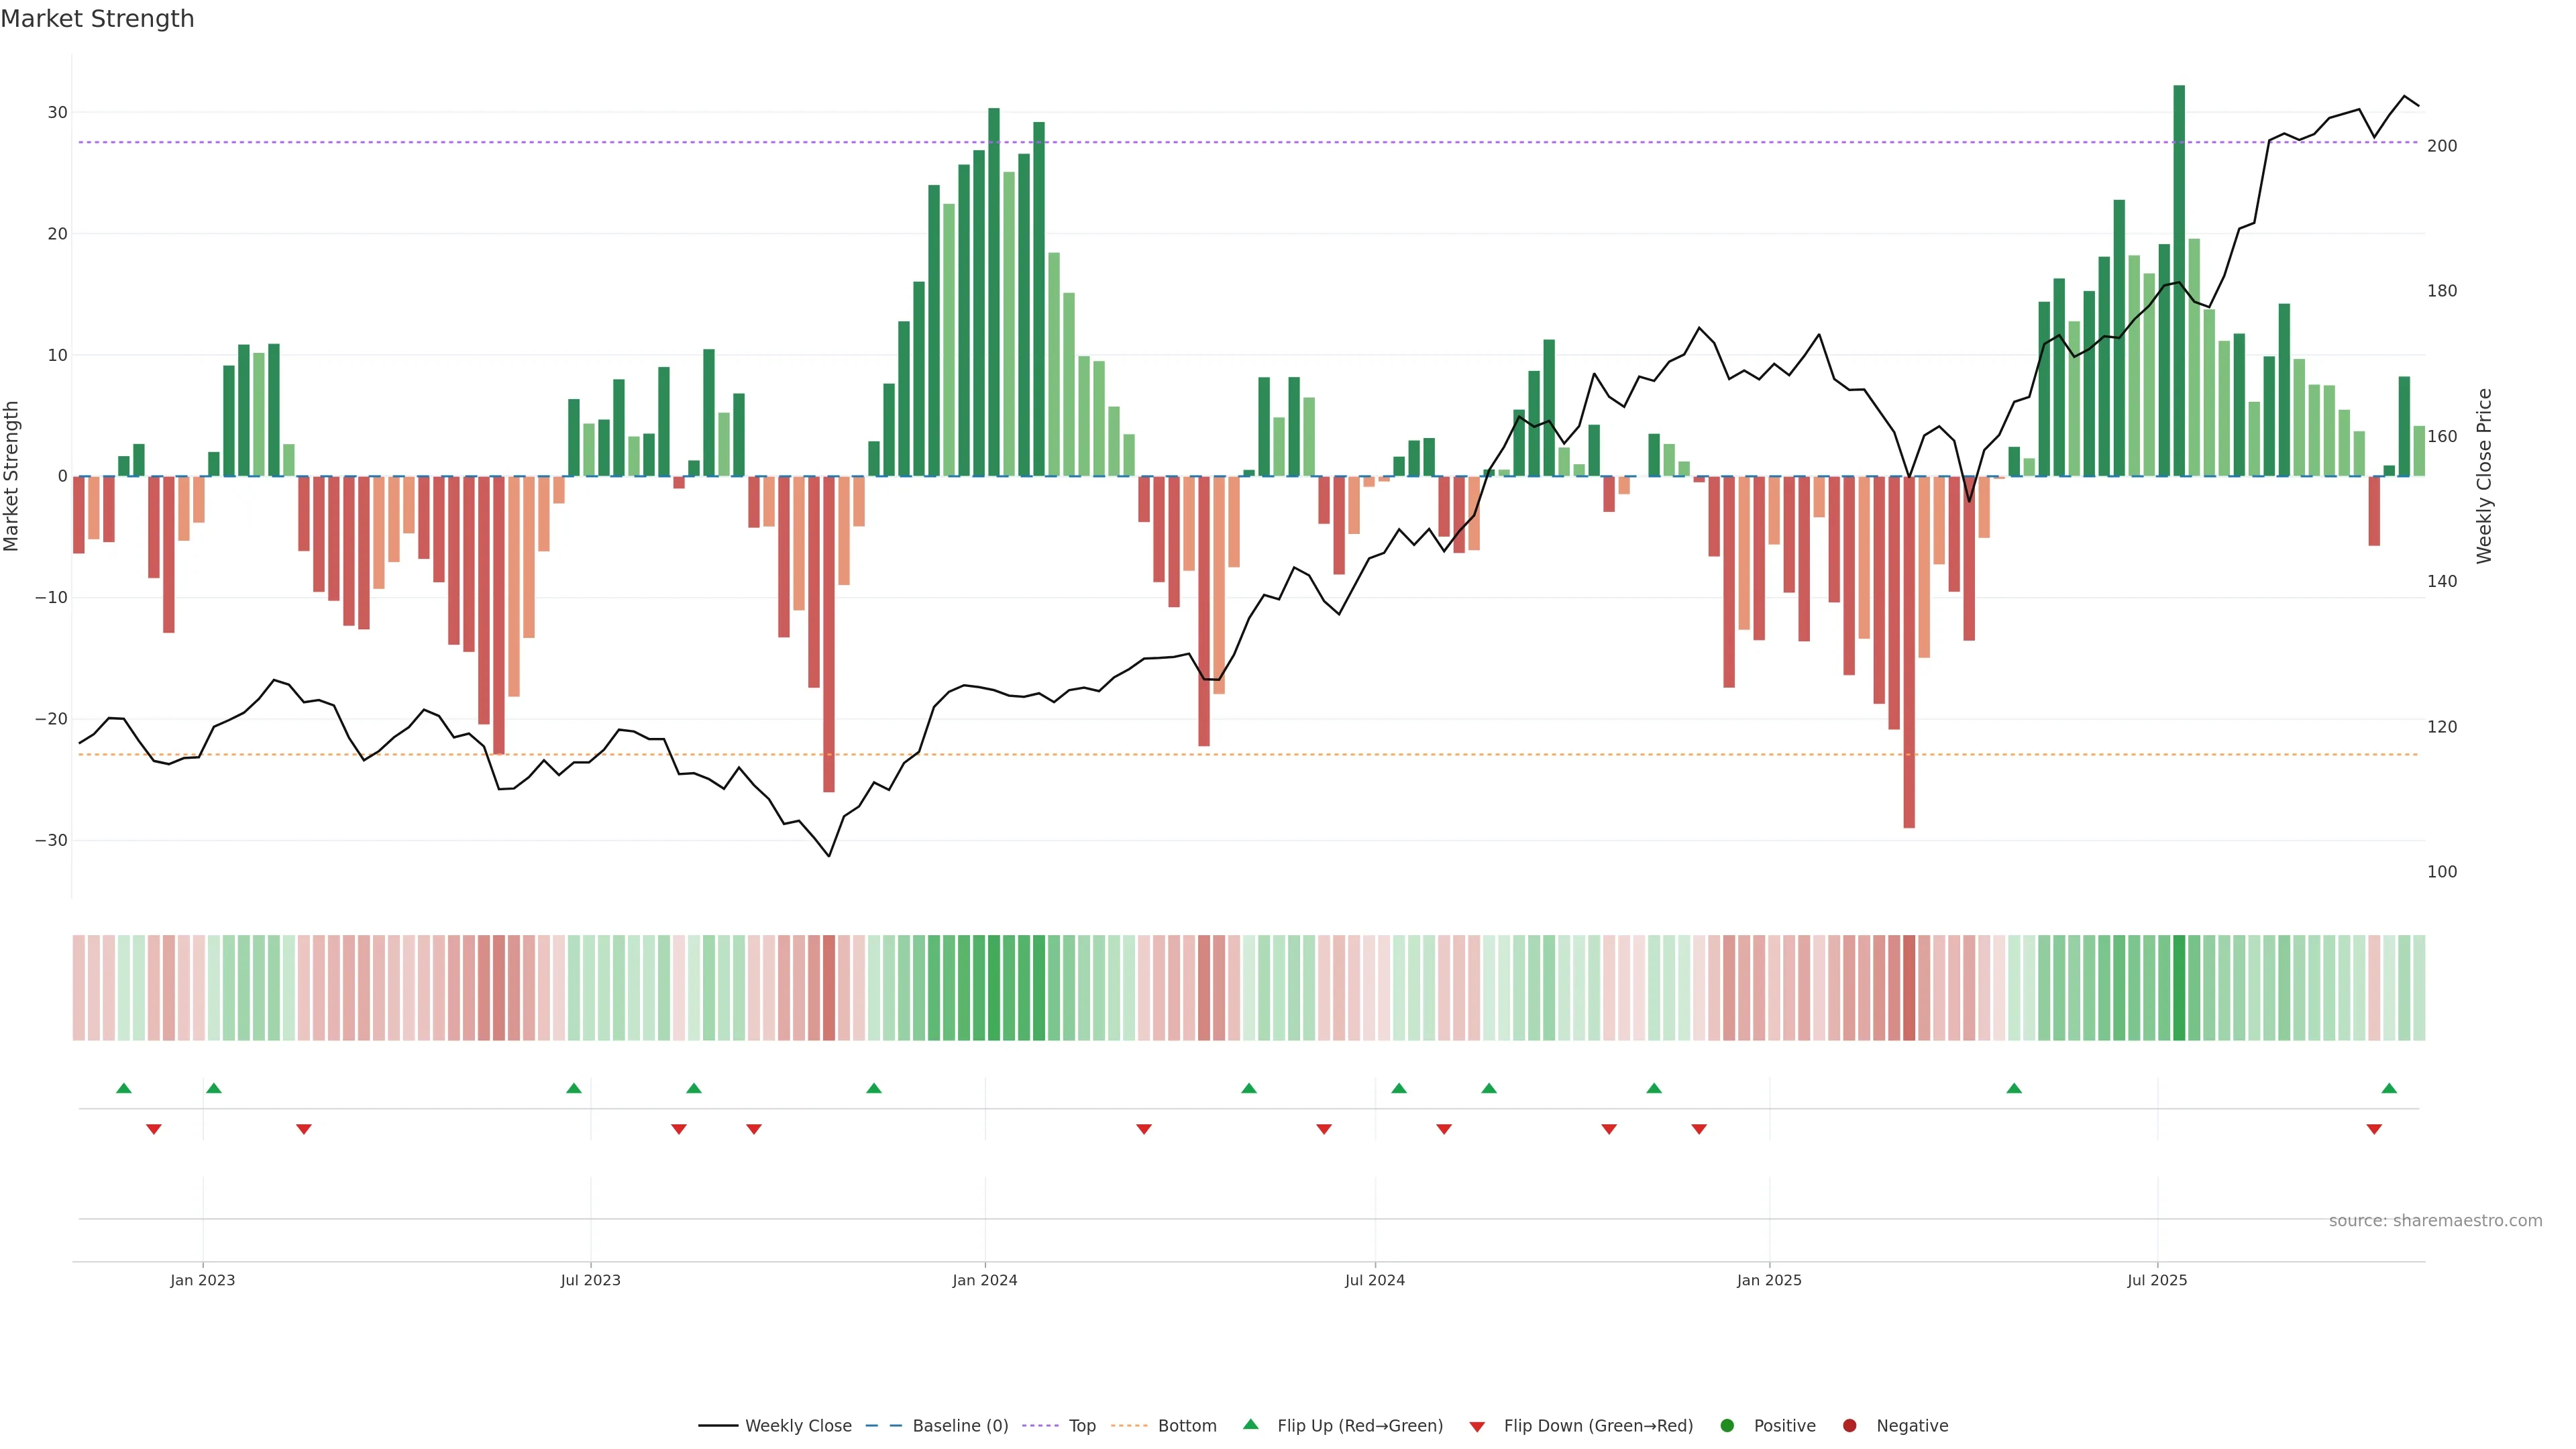Click the rightmost red flip-down triangle marker
The image size is (2576, 1449).
[x=2374, y=1129]
